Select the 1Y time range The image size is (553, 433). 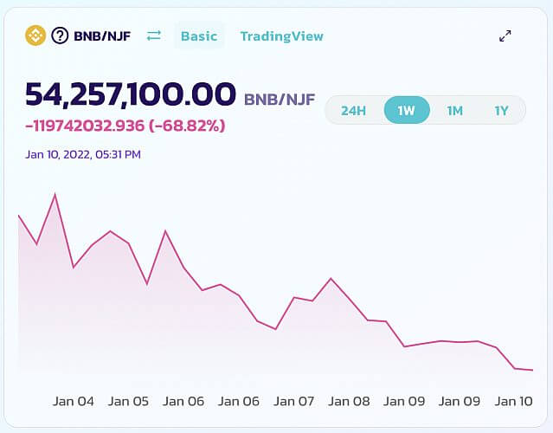(501, 111)
